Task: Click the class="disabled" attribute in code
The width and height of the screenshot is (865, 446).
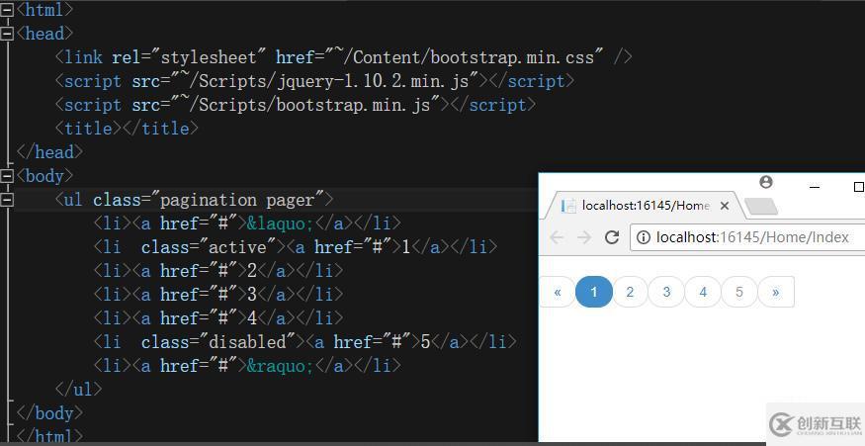Action: click(x=217, y=342)
